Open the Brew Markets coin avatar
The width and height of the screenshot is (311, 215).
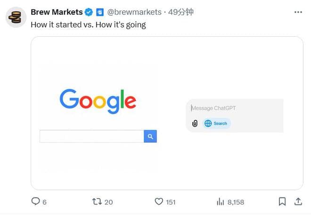pyautogui.click(x=16, y=17)
